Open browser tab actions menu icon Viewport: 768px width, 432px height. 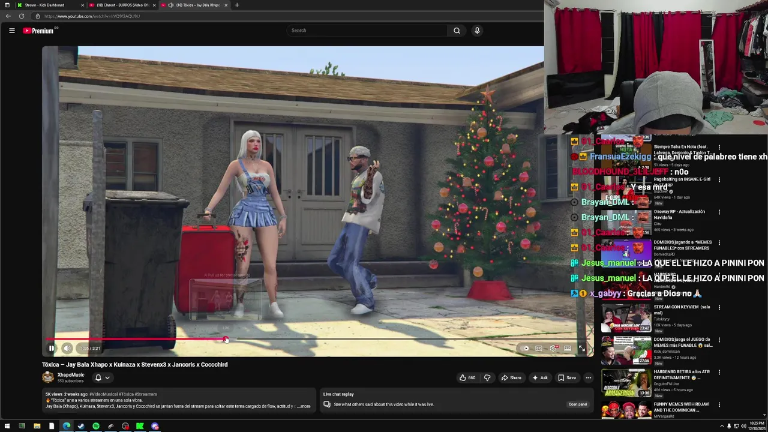[x=7, y=5]
